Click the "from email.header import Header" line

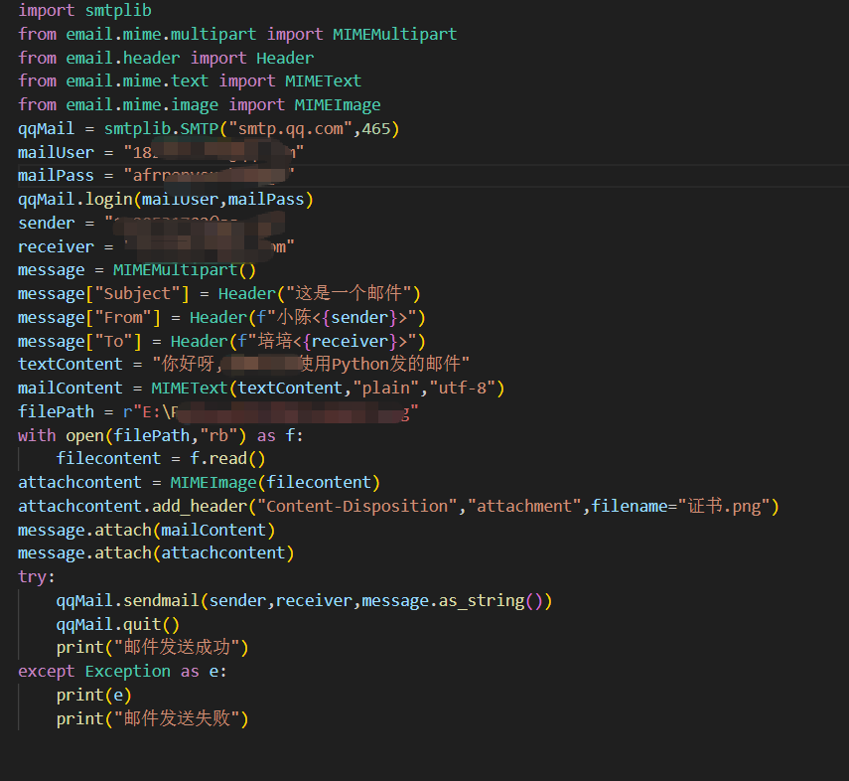pyautogui.click(x=166, y=58)
